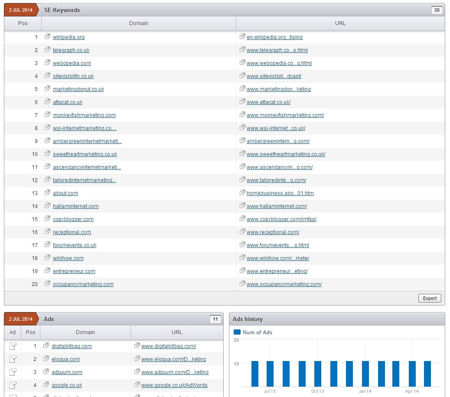
Task: Open forumevents.co.uk domain link
Action: click(75, 245)
